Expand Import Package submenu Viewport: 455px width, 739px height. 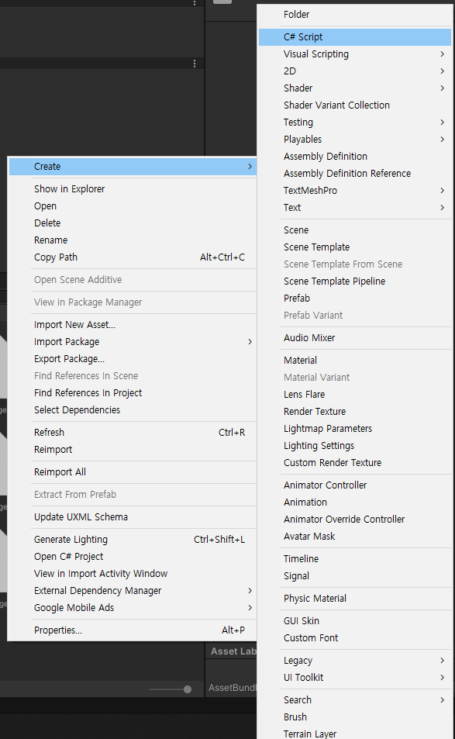pyautogui.click(x=133, y=342)
